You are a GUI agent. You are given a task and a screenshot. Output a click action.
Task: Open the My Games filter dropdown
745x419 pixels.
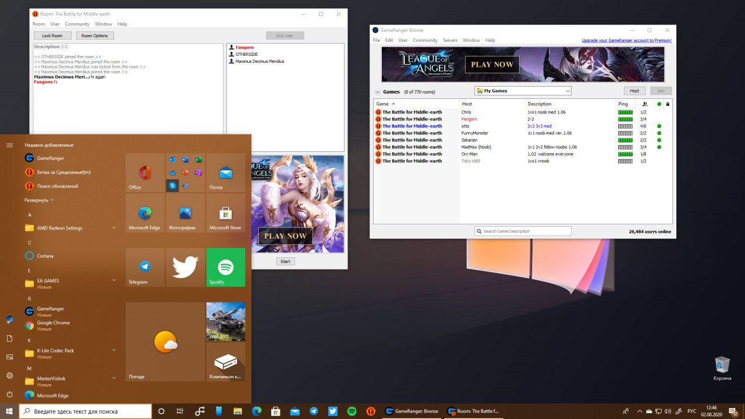coord(523,91)
